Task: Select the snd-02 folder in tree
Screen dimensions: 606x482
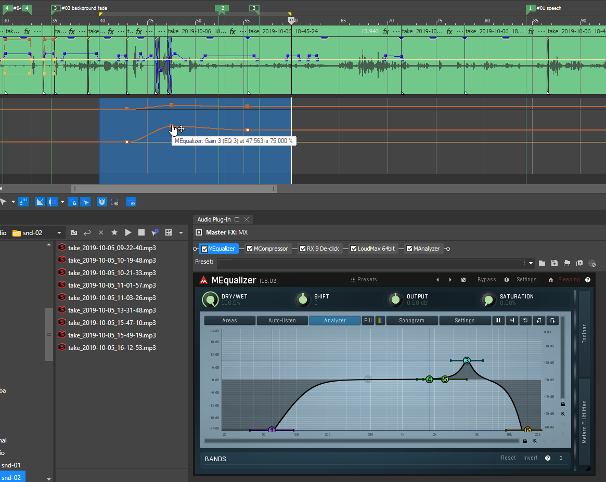Action: pos(11,478)
